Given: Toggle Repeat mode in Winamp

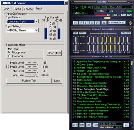Looking at the screenshot, I should pyautogui.click(x=122, y=23).
